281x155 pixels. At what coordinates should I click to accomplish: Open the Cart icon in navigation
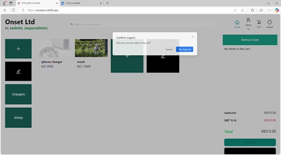[259, 24]
